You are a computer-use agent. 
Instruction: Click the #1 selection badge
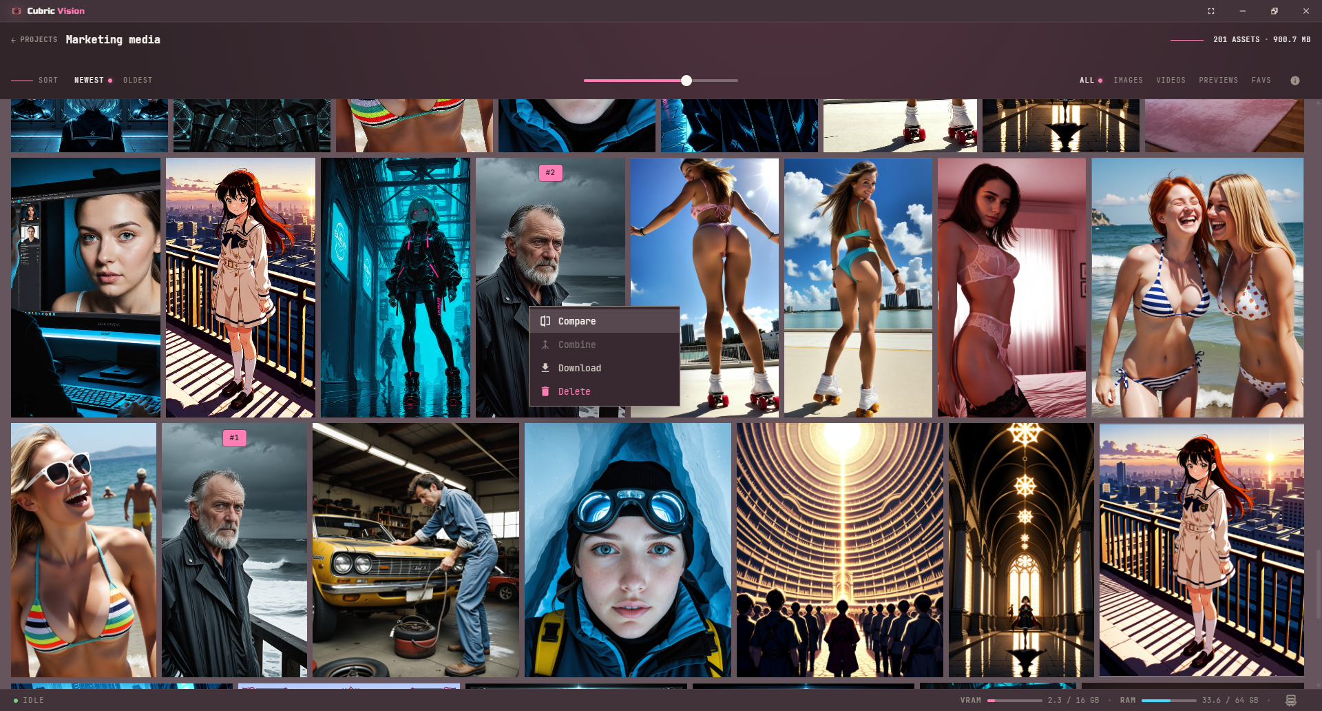(234, 438)
